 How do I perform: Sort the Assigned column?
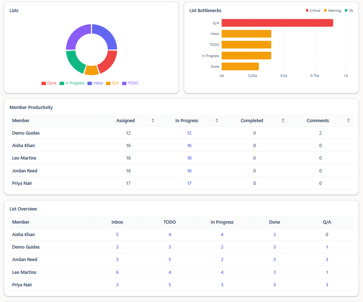click(153, 120)
